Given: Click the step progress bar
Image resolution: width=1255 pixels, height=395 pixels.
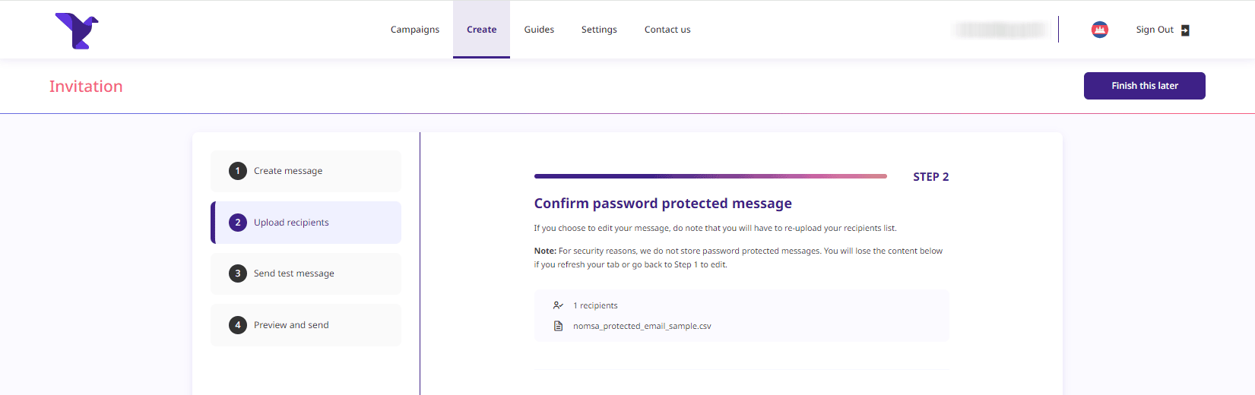Looking at the screenshot, I should click(x=710, y=176).
